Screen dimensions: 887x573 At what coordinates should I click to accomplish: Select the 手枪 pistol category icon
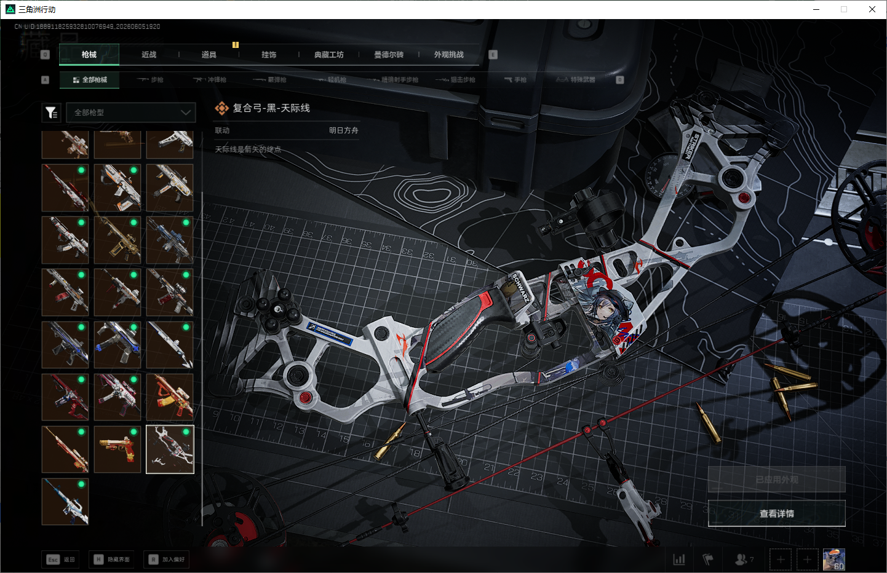(515, 80)
